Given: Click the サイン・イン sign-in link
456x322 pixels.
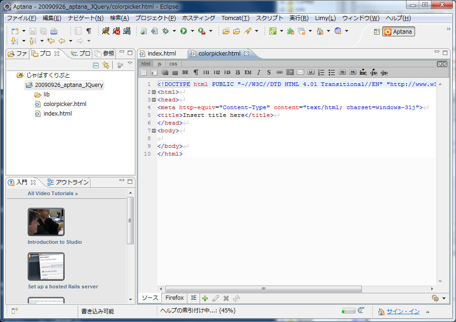Looking at the screenshot, I should pyautogui.click(x=403, y=312).
